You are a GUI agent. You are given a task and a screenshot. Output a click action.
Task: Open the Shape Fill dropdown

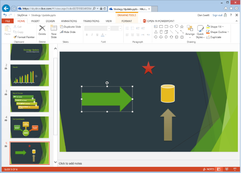click(217, 26)
